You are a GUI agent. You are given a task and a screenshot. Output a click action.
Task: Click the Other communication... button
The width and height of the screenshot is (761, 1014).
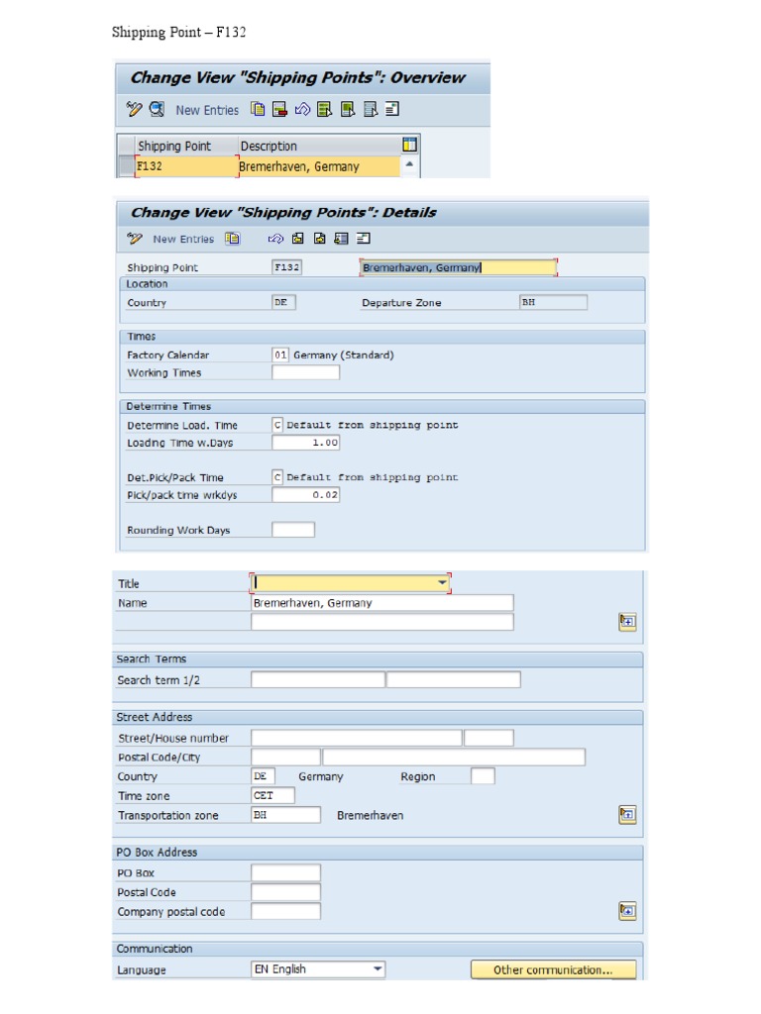[x=553, y=969]
